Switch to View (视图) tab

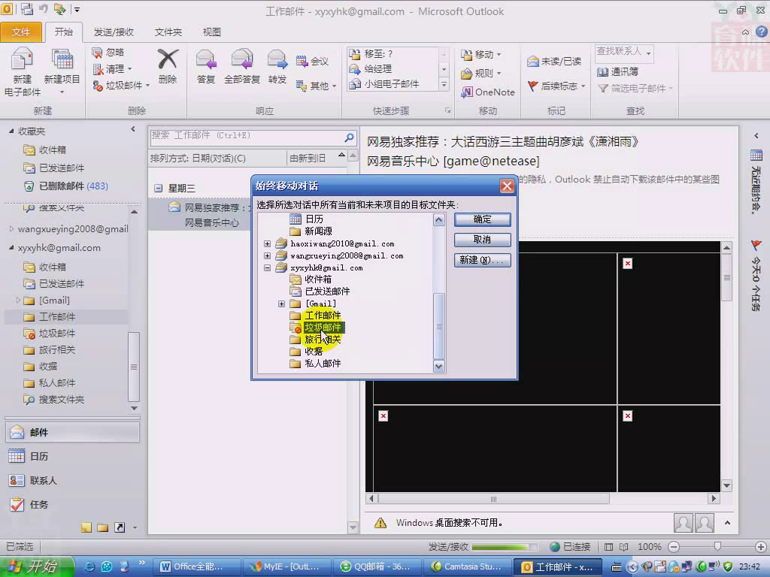pos(211,32)
